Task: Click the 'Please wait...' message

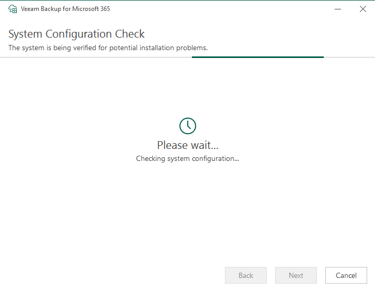Action: pyautogui.click(x=188, y=145)
